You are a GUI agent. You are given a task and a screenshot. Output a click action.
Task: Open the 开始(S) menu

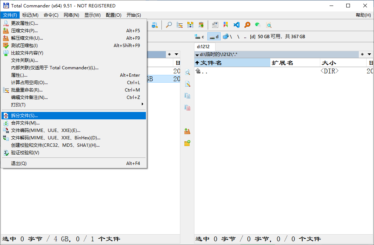pyautogui.click(x=134, y=15)
